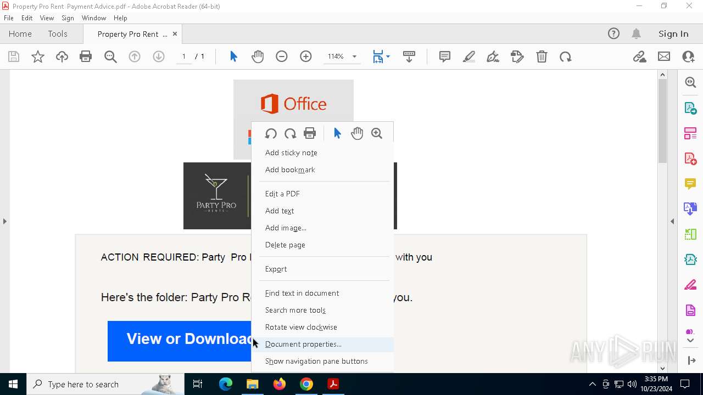703x395 pixels.
Task: Zoom in with the plus button
Action: coord(306,57)
